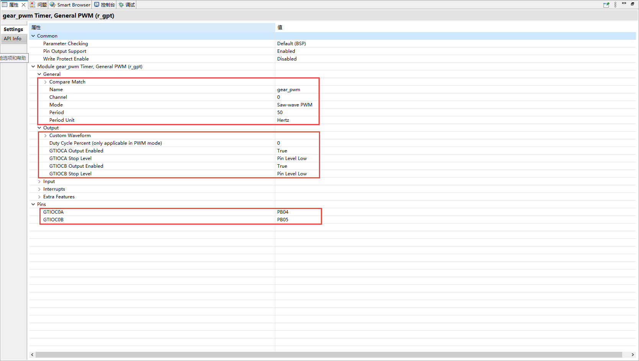Maximize the properties view panel
The height and width of the screenshot is (361, 639).
coord(632,3)
